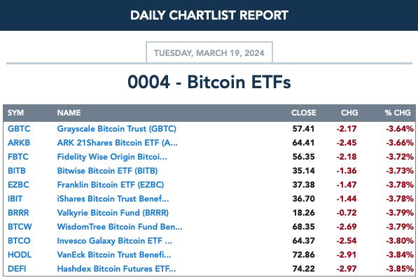Click the BITB ticker link
The width and height of the screenshot is (418, 280).
point(17,171)
